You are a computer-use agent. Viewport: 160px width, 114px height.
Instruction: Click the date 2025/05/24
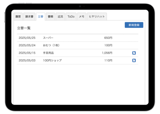tap(27, 45)
